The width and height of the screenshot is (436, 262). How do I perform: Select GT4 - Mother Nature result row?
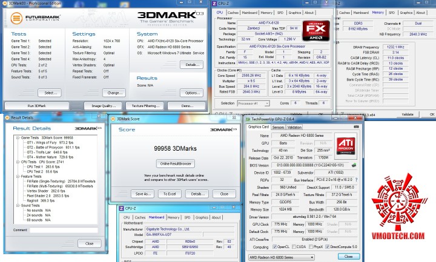(x=50, y=157)
